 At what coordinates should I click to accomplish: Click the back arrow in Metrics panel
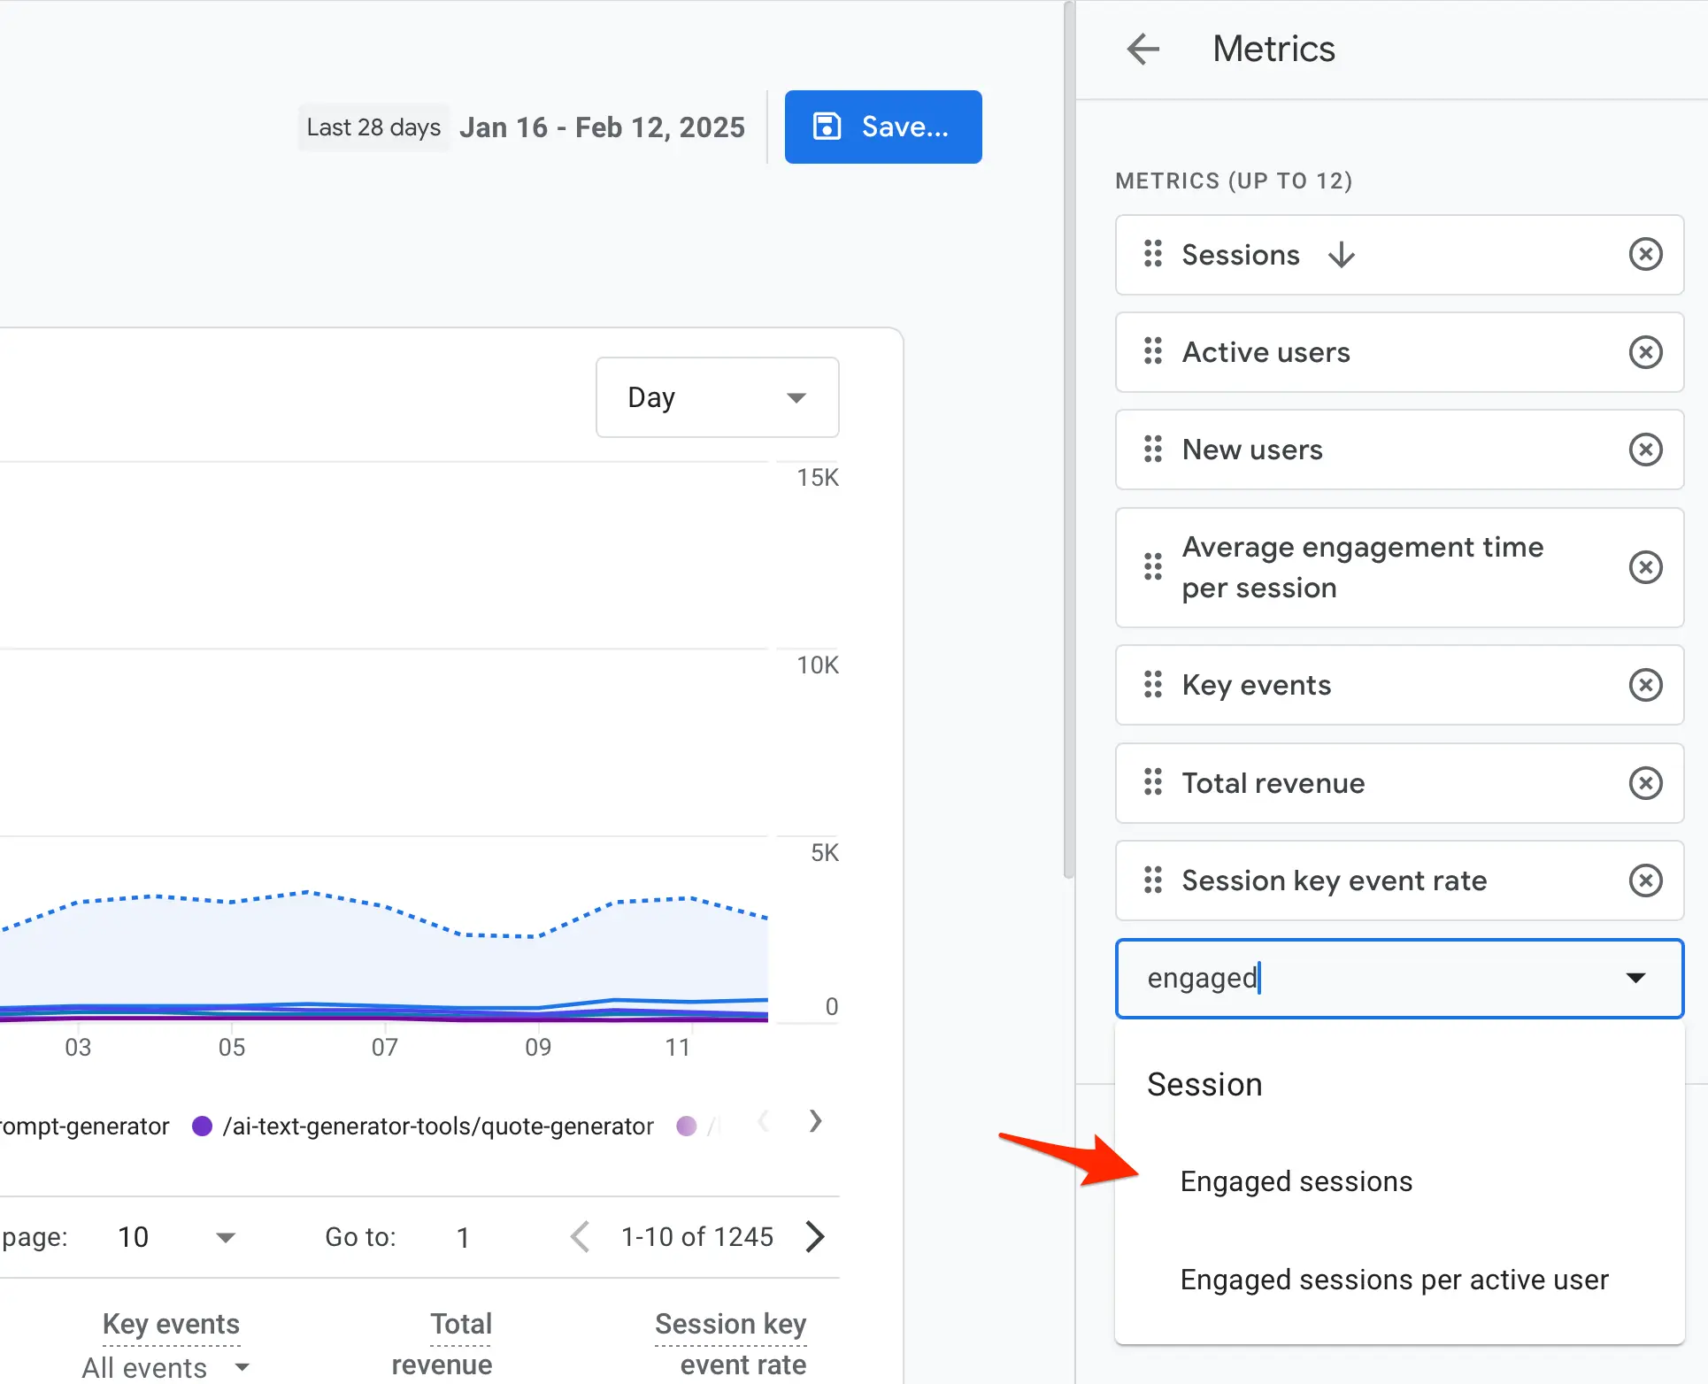(x=1143, y=49)
